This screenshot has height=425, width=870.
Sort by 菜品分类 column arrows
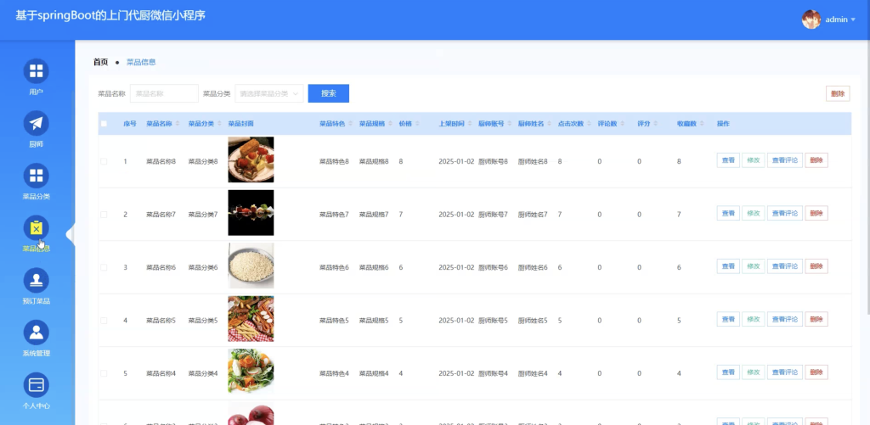(x=219, y=124)
